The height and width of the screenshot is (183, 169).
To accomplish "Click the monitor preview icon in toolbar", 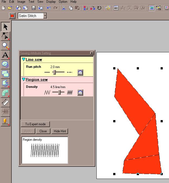I will click(167, 8).
